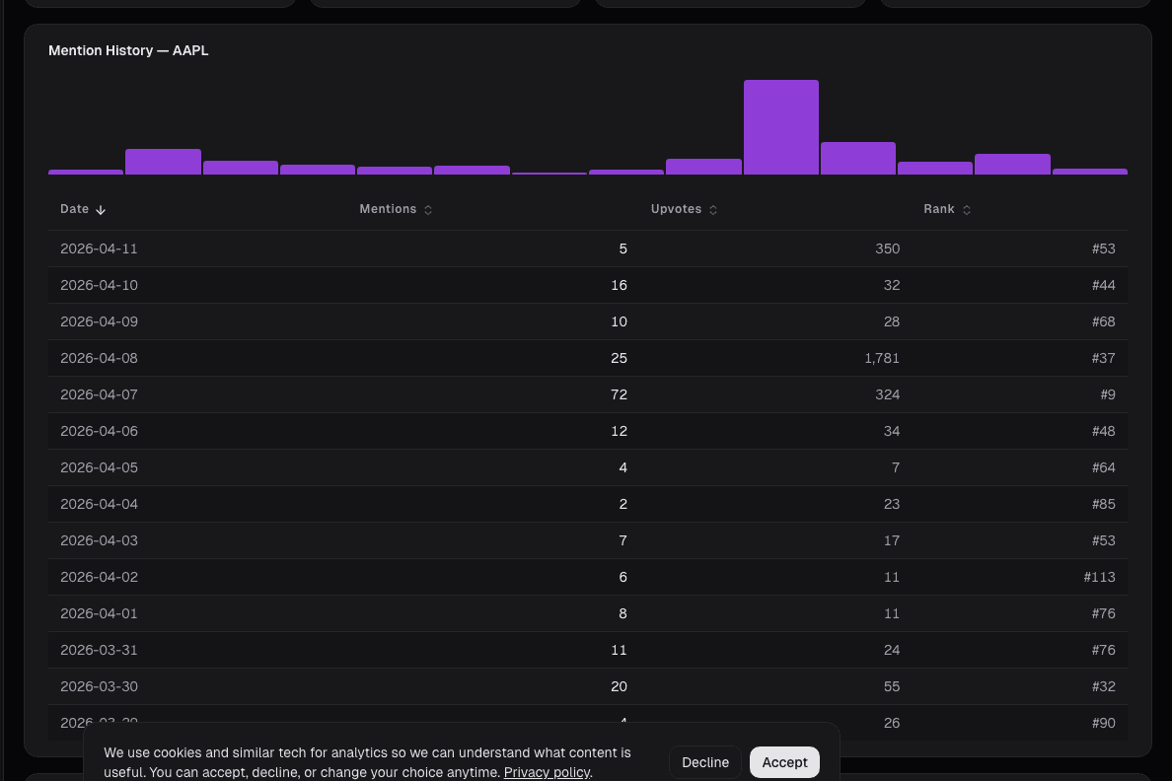1172x781 pixels.
Task: Sort the table by Rank header text
Action: pyautogui.click(x=939, y=209)
